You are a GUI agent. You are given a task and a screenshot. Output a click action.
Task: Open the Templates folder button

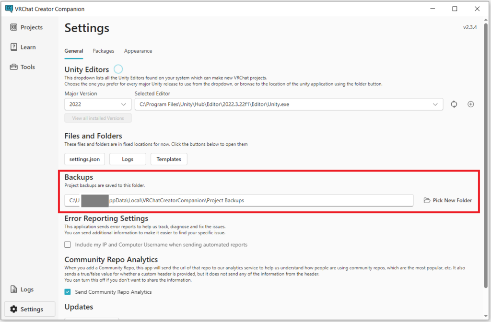[169, 159]
